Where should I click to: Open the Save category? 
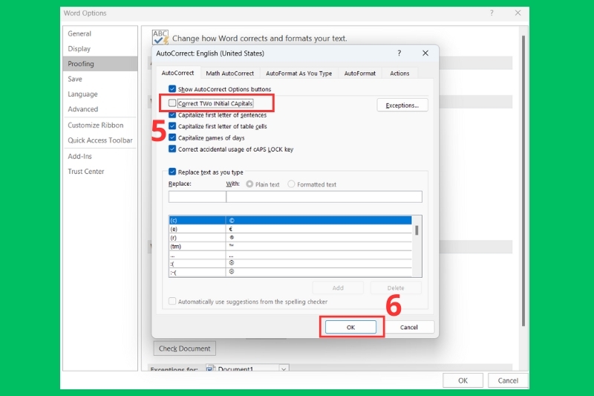[x=100, y=79]
